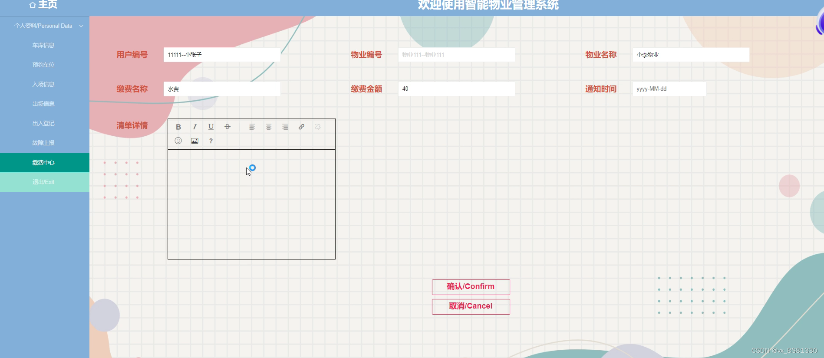Click the home icon beside 主页
Image resolution: width=824 pixels, height=358 pixels.
tap(33, 5)
